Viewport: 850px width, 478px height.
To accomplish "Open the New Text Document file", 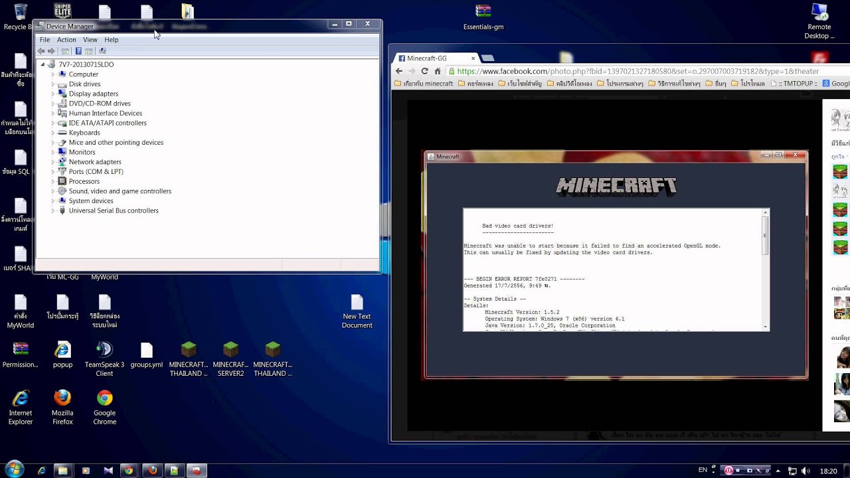I will click(357, 311).
